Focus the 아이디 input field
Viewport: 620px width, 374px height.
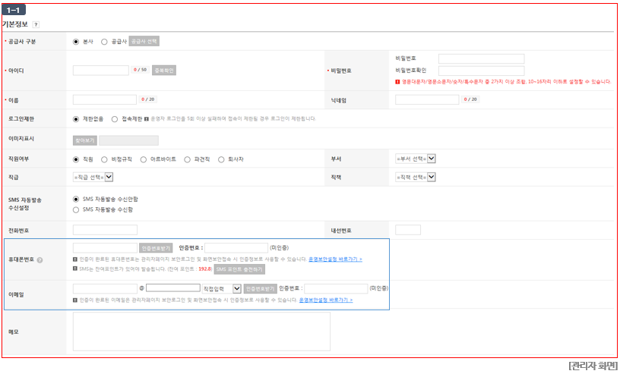pos(101,71)
